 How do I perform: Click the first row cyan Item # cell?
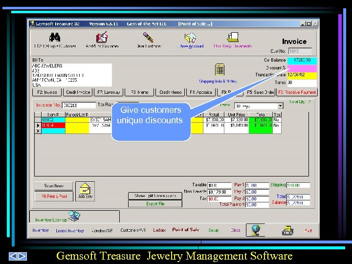(x=53, y=120)
